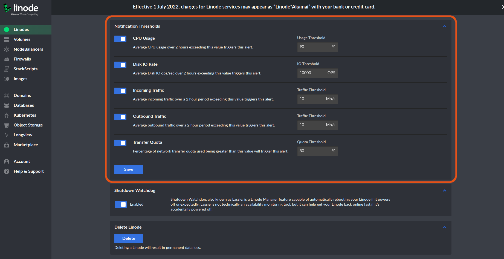
Task: Save the notification threshold settings
Action: click(129, 169)
